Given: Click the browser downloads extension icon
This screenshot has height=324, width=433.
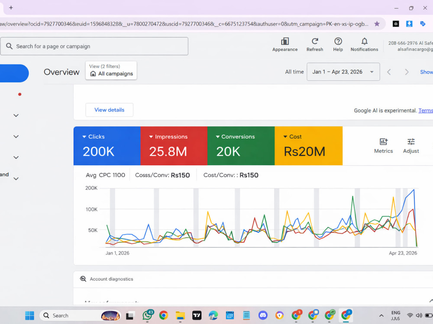Looking at the screenshot, I should [x=409, y=24].
